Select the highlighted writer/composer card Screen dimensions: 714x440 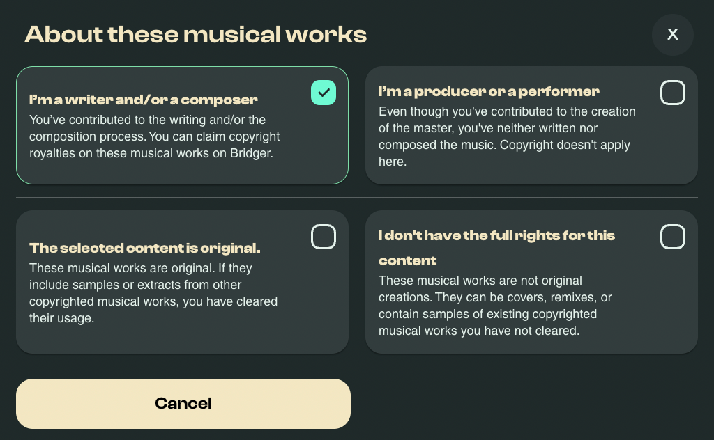[x=181, y=169]
